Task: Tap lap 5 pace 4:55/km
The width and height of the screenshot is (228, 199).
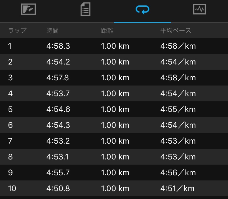Action: [x=178, y=109]
